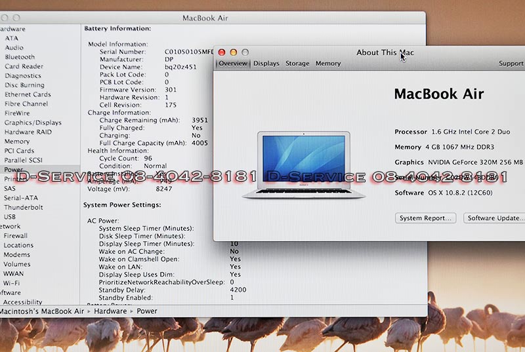
Task: Select ATA in the hardware sidebar
Action: click(x=11, y=38)
